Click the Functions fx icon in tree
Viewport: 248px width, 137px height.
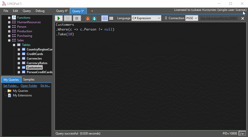click(x=14, y=17)
